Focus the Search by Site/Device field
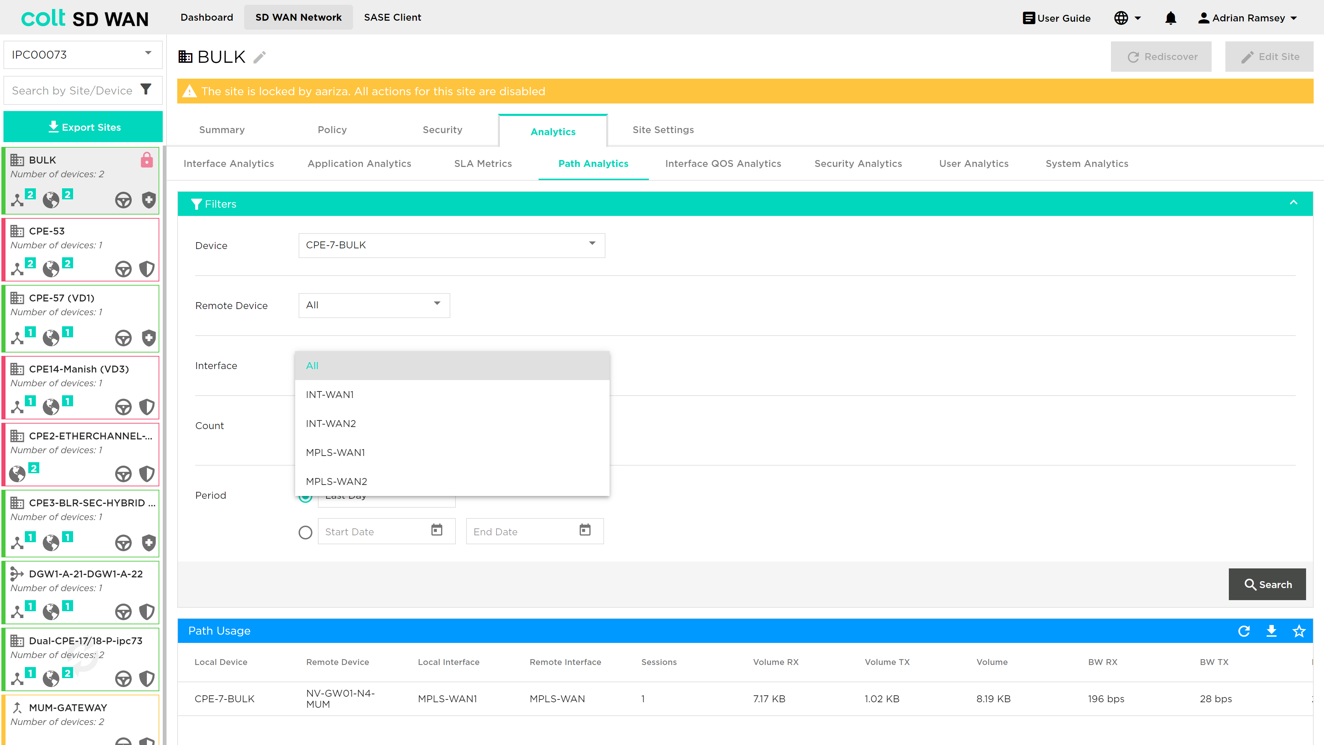Viewport: 1324px width, 745px height. pos(72,90)
